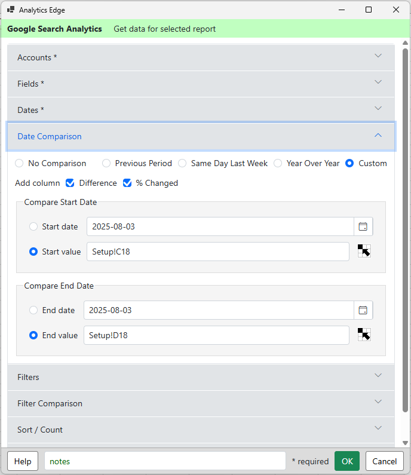This screenshot has width=411, height=475.
Task: Choose the End date radio button
Action: click(x=33, y=310)
